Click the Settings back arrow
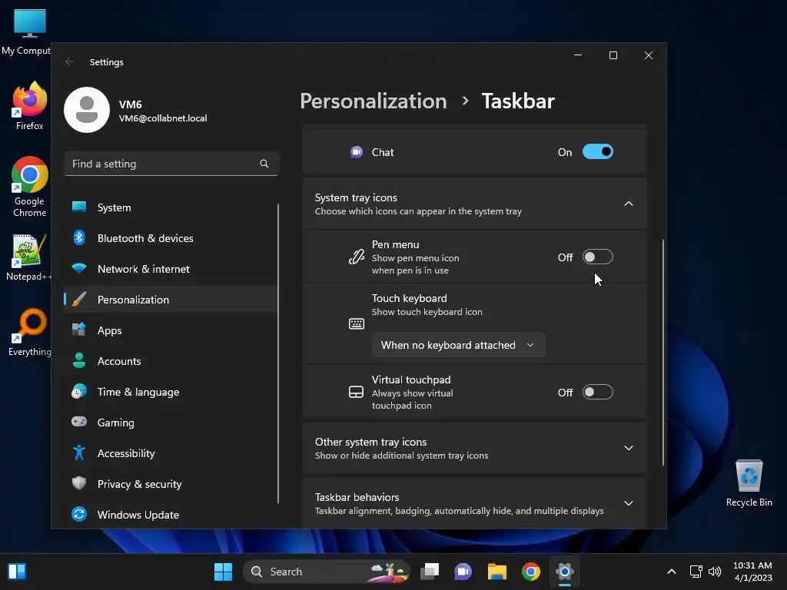 click(x=69, y=61)
